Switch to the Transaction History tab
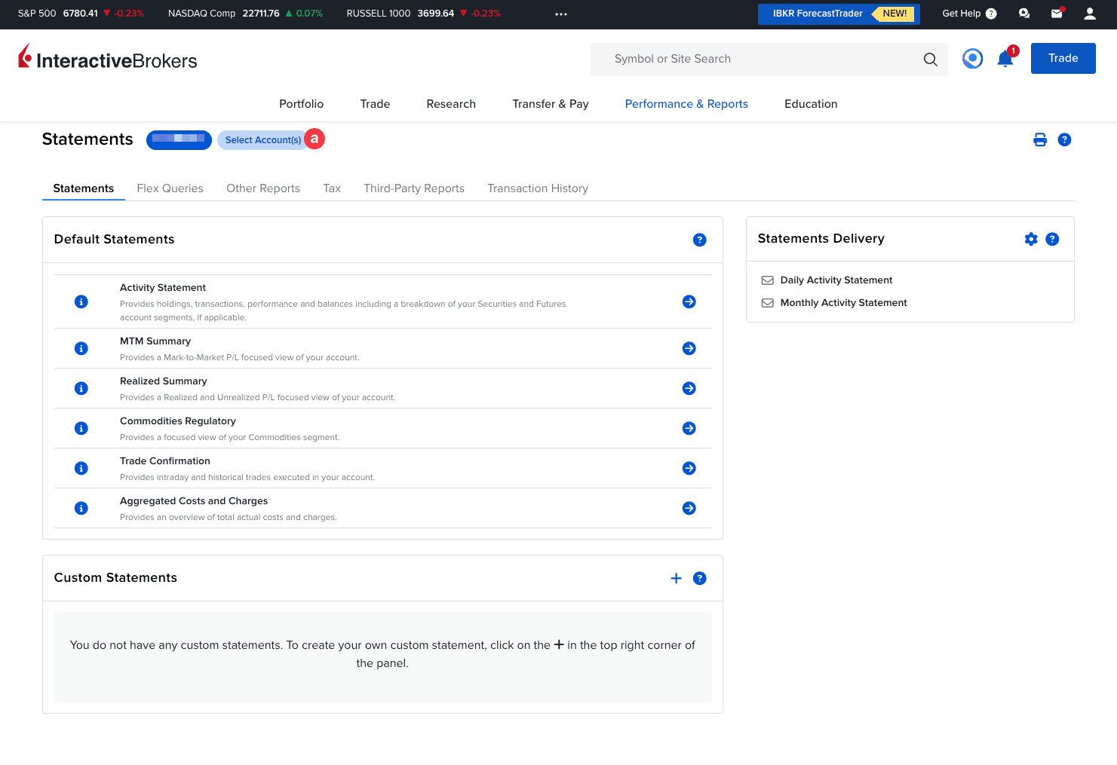Viewport: 1117px width, 765px height. [537, 188]
